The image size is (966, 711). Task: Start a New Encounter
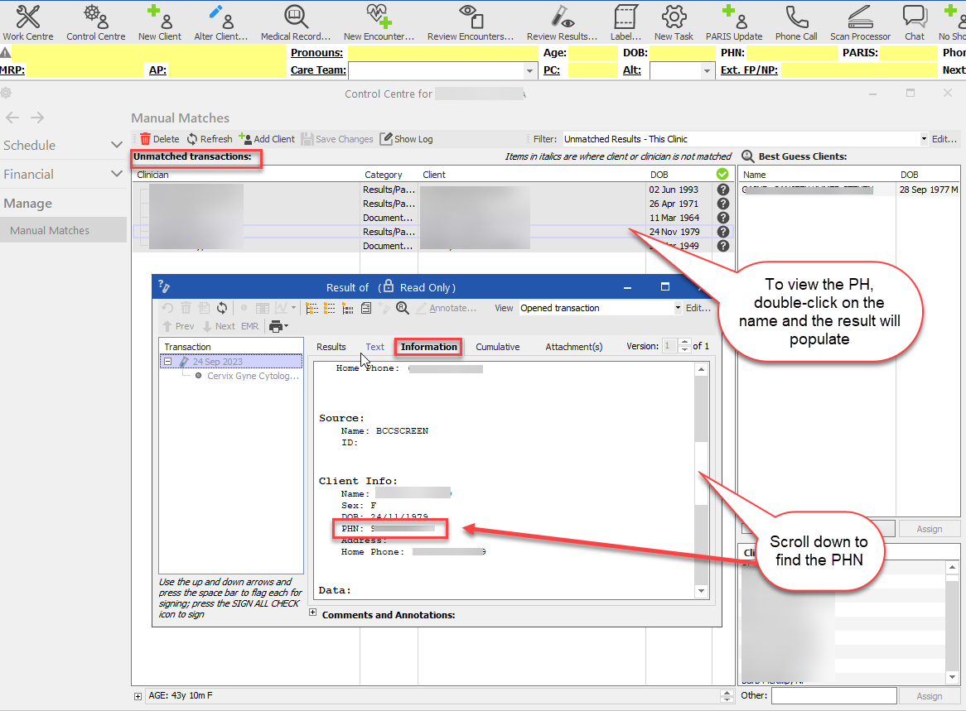(379, 22)
